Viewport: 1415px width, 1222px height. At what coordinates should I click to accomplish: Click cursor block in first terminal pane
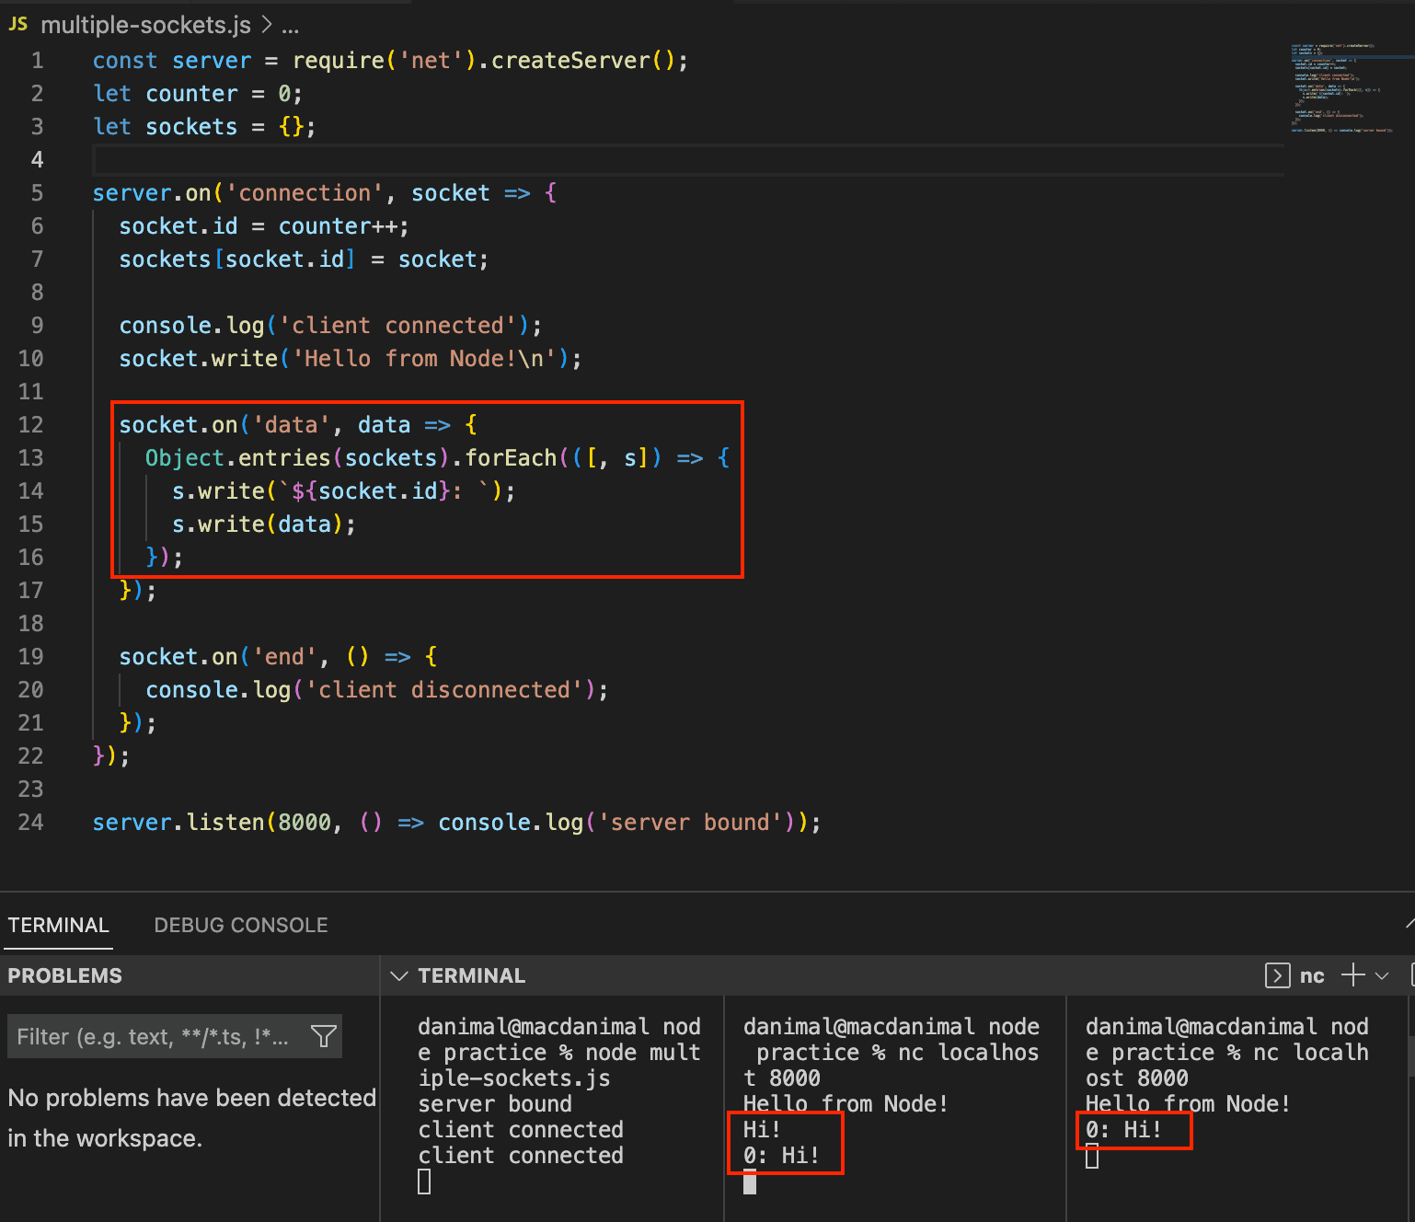(424, 1182)
